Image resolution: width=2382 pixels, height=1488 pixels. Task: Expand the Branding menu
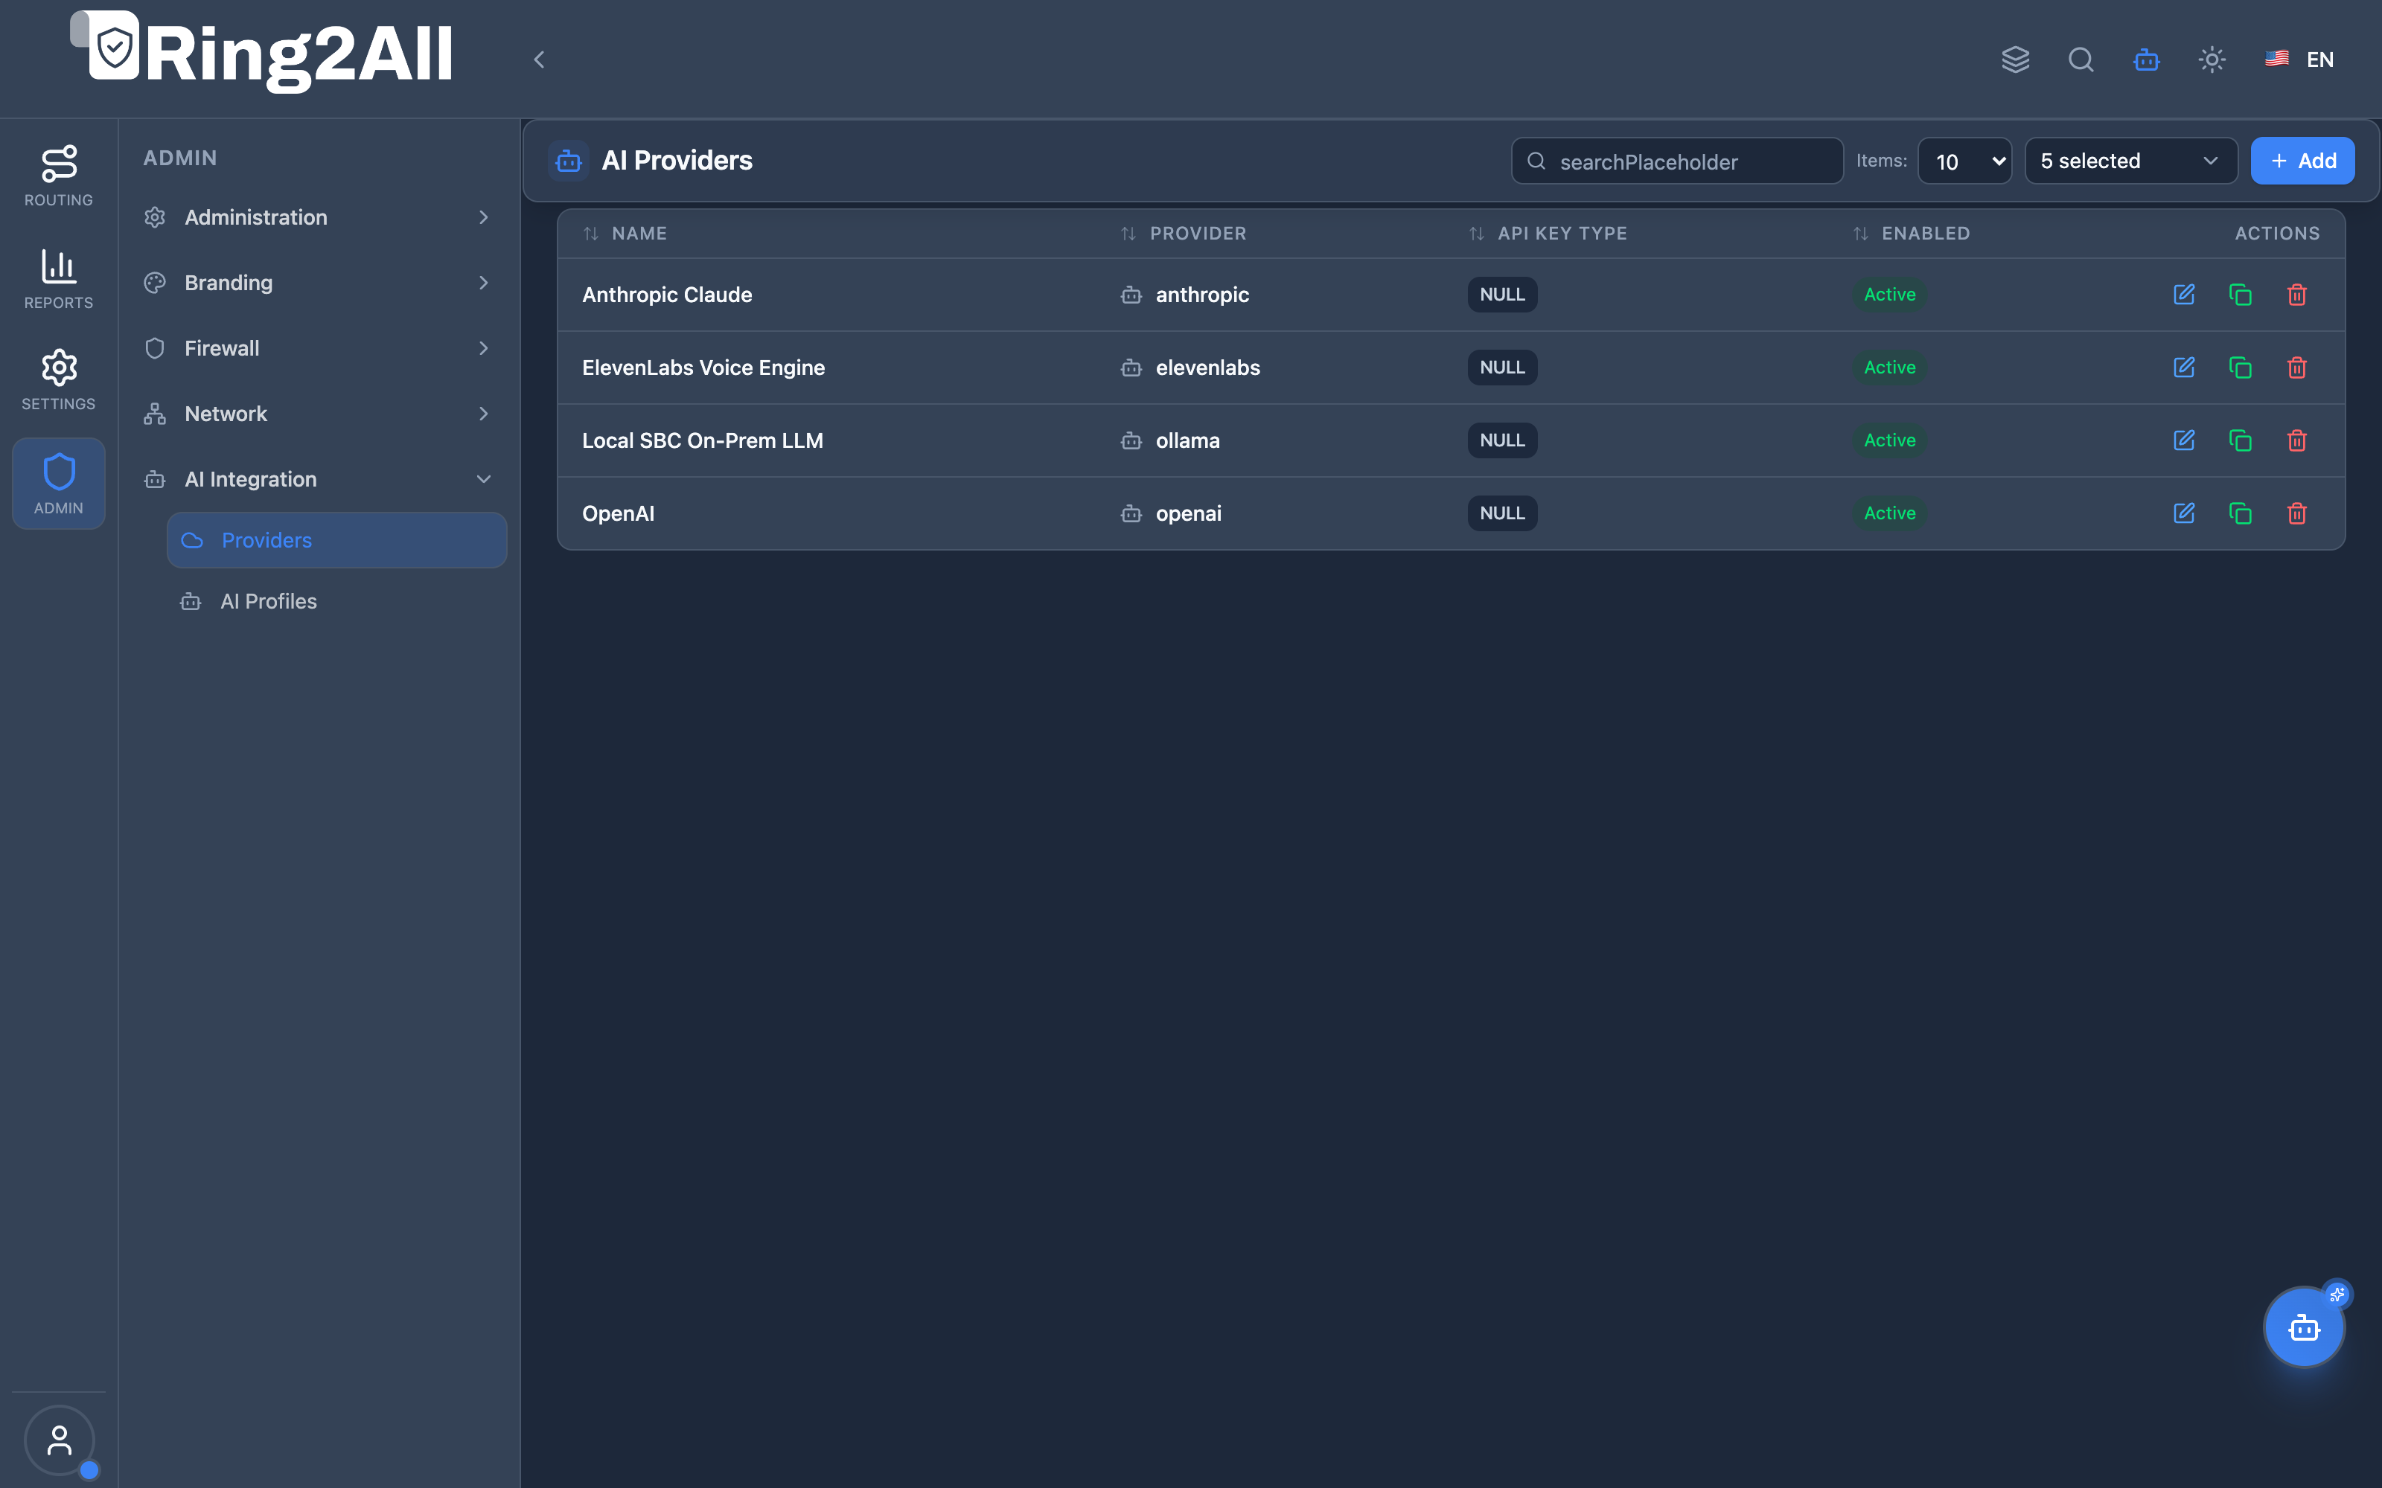click(x=318, y=283)
